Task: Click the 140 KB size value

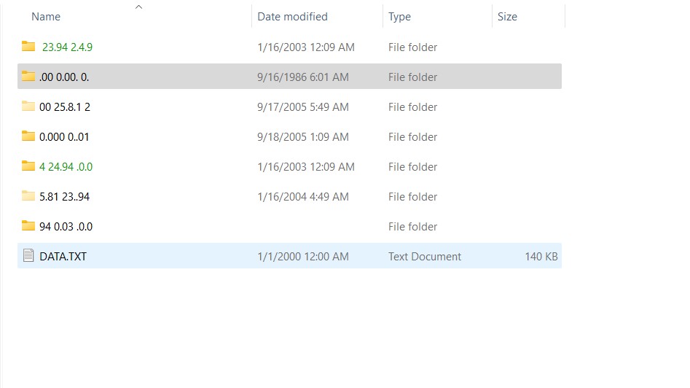Action: pos(541,256)
